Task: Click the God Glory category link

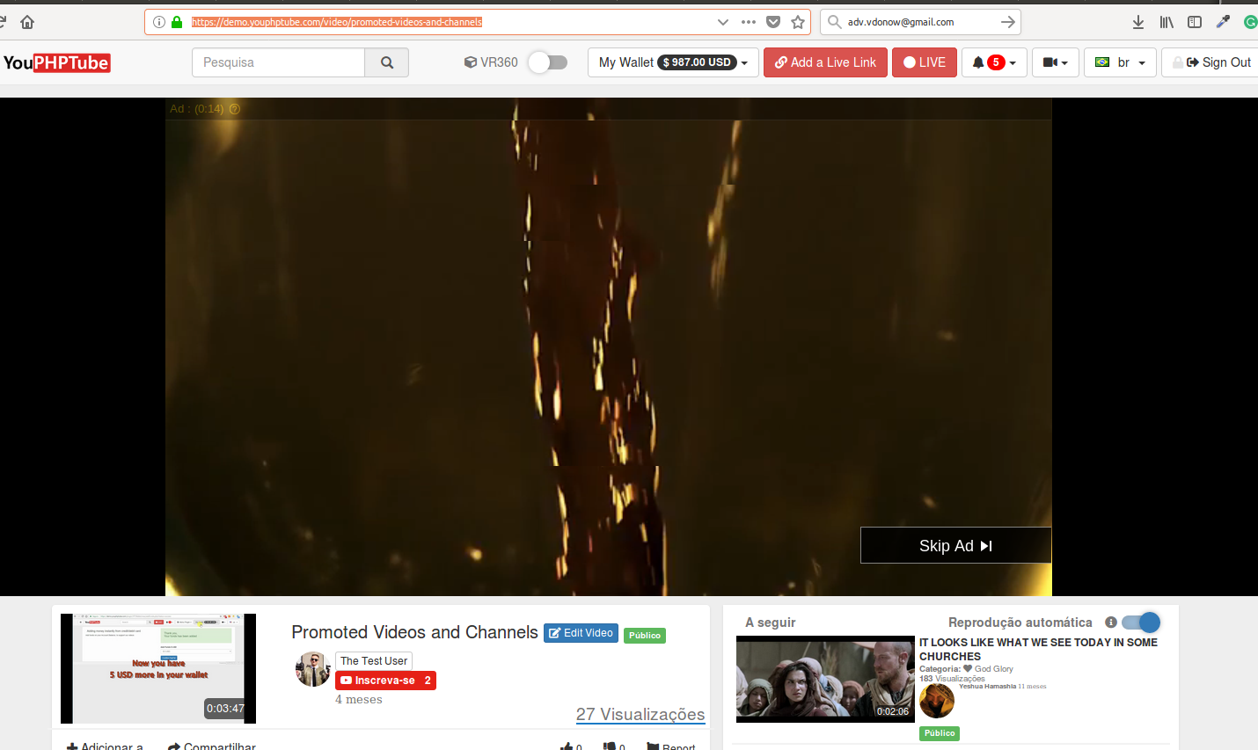Action: [x=993, y=669]
